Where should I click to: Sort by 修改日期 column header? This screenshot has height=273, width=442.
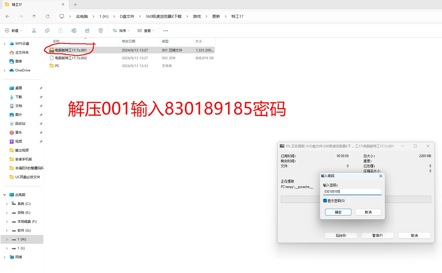click(129, 41)
